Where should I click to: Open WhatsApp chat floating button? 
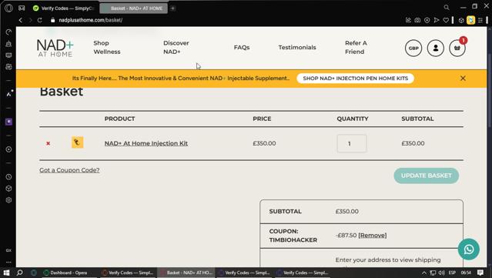click(468, 250)
